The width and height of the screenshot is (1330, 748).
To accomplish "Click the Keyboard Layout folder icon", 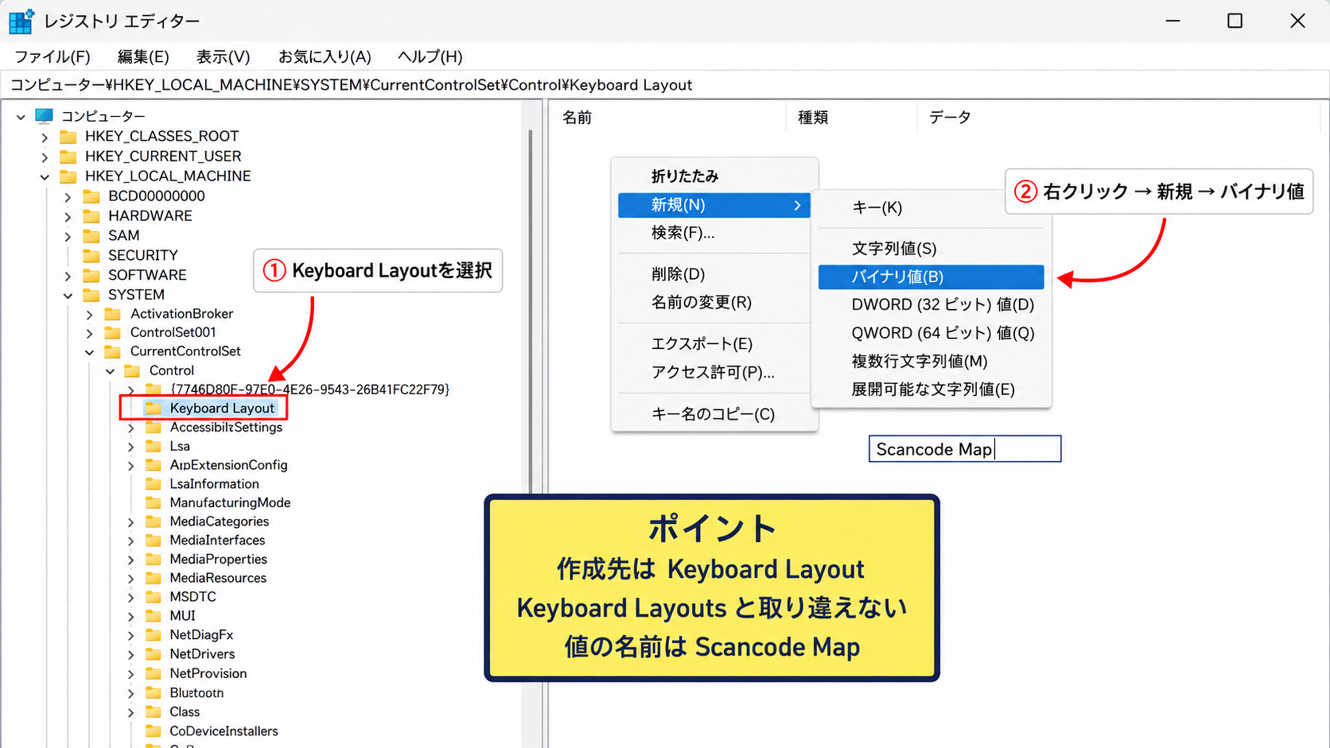I will click(154, 409).
